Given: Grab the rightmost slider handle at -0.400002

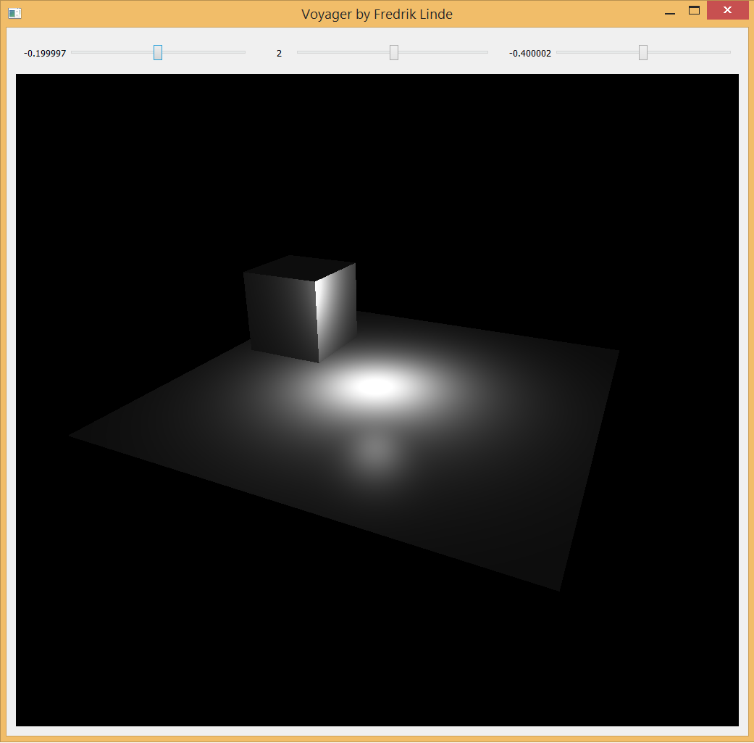Looking at the screenshot, I should 642,52.
